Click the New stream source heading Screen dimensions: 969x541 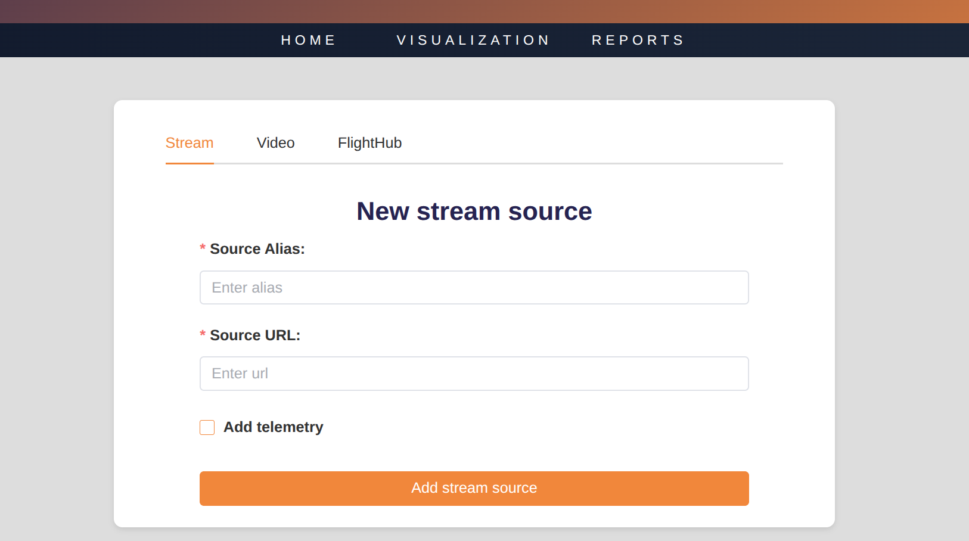[474, 212]
